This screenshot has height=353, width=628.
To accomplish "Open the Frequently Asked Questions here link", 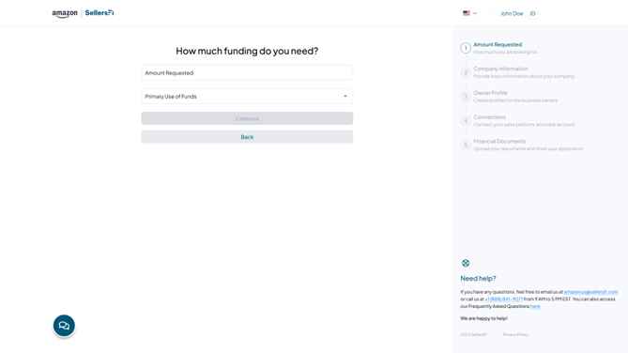I will [535, 306].
